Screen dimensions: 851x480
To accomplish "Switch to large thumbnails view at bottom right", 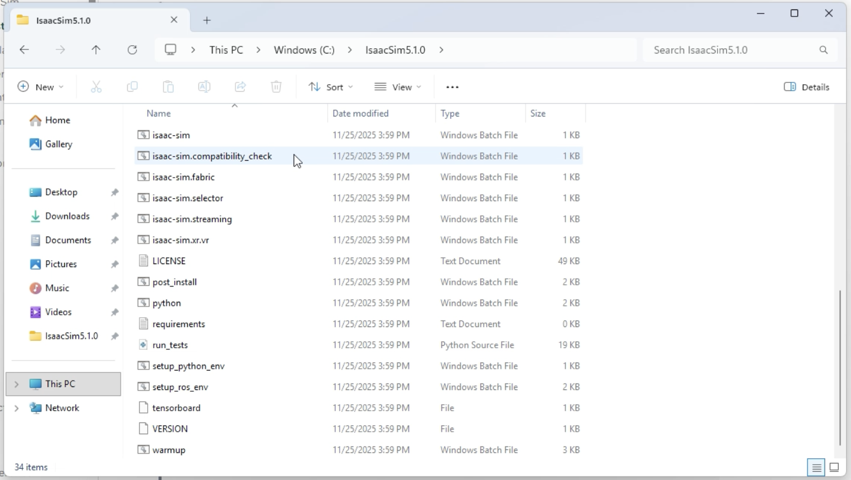I will [834, 467].
